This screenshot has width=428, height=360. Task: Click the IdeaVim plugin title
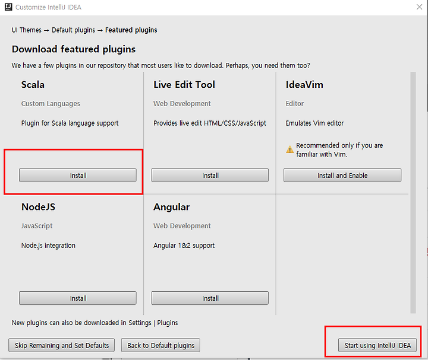pyautogui.click(x=304, y=84)
